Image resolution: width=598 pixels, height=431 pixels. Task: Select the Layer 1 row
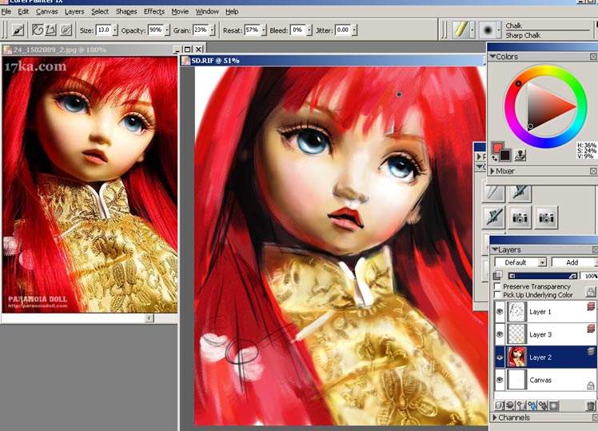tap(545, 312)
